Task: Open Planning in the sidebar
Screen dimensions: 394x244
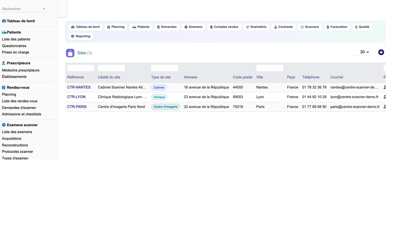Action: pos(9,95)
